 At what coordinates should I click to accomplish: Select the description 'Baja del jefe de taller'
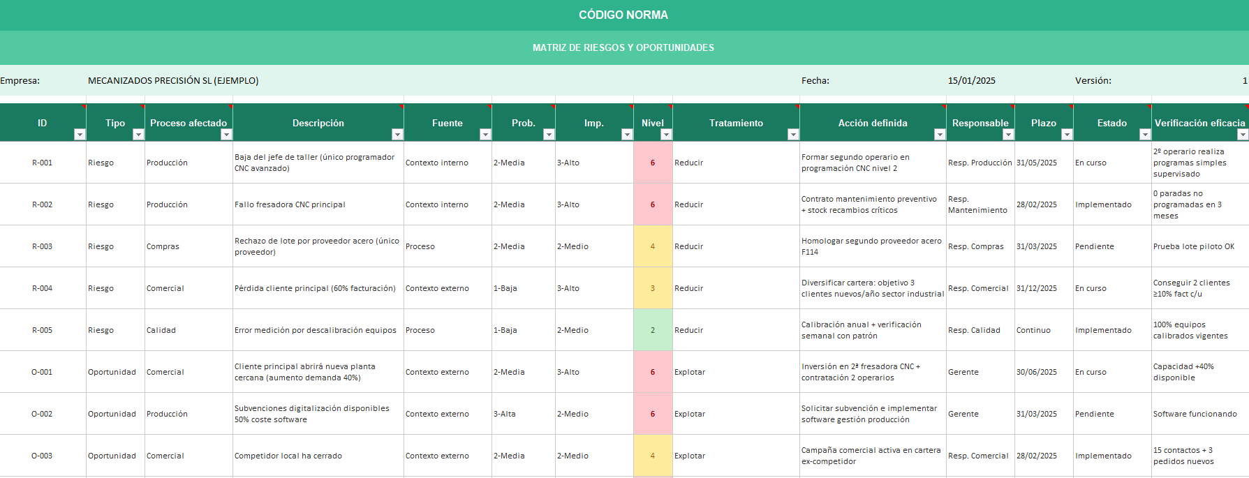(x=318, y=163)
